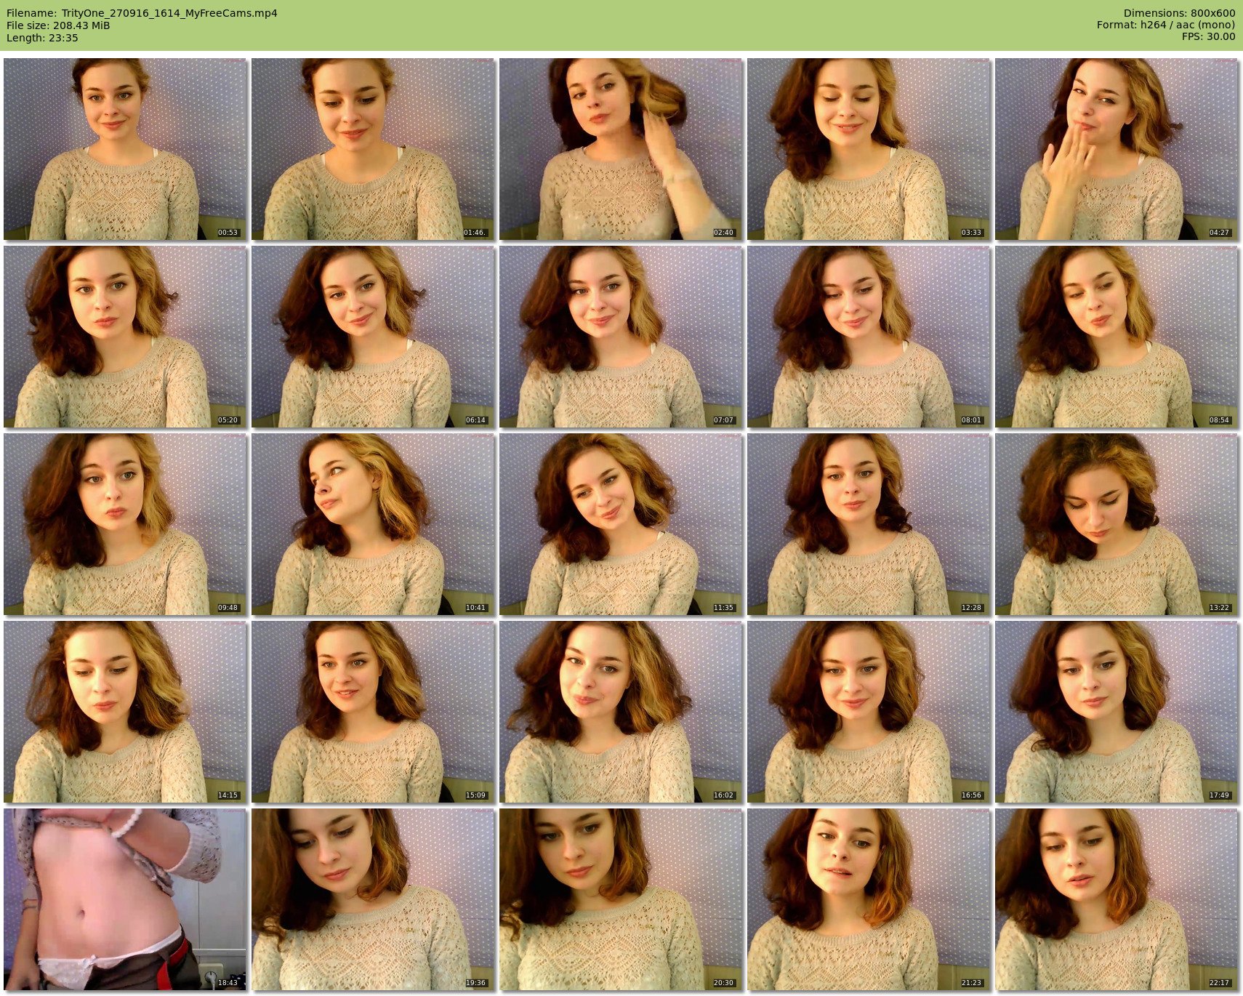
Task: Click the last thumbnail at 22:17
Action: pyautogui.click(x=1116, y=899)
